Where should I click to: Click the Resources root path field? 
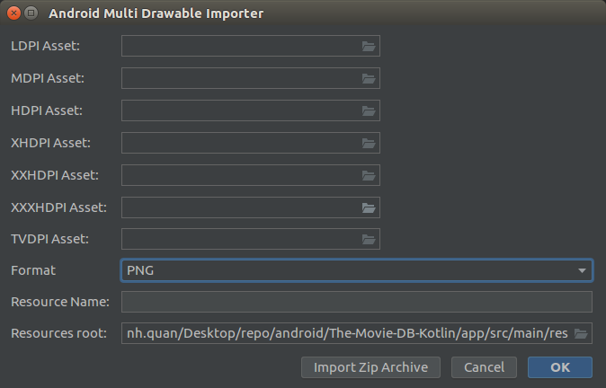point(346,334)
